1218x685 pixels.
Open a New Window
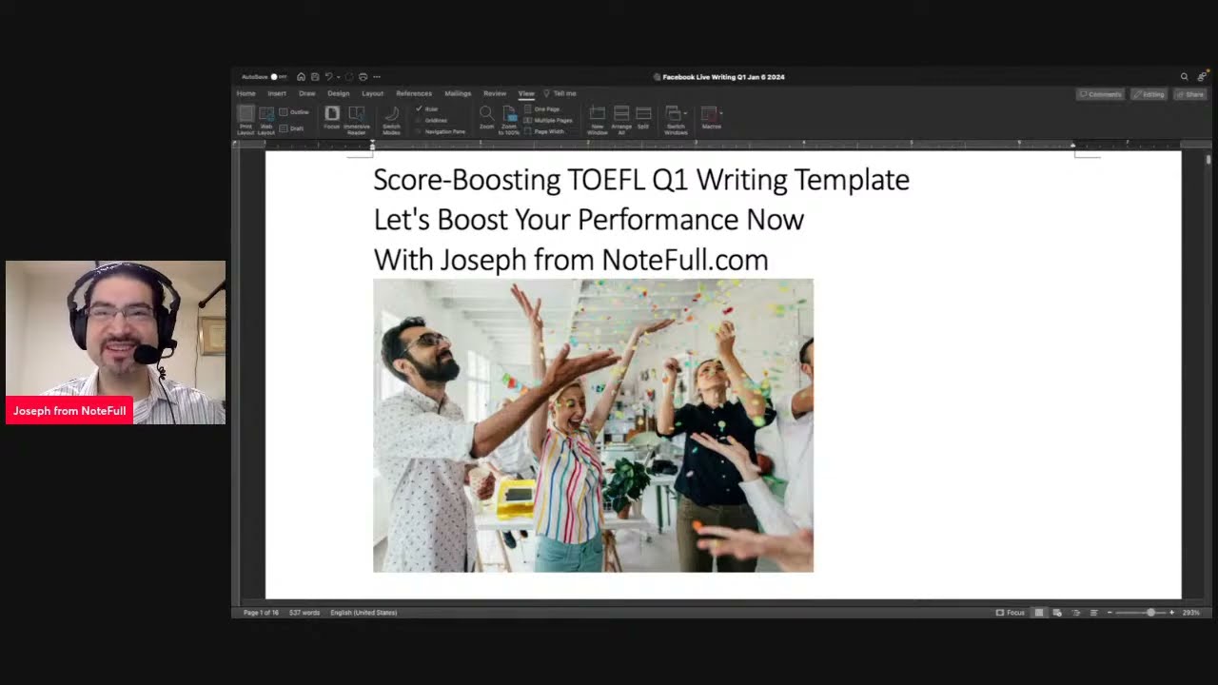598,120
